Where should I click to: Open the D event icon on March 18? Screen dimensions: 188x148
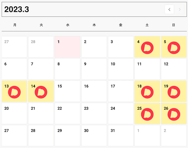(x=147, y=92)
